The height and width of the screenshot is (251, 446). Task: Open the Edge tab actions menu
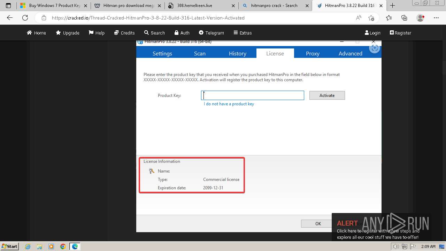tap(8, 6)
